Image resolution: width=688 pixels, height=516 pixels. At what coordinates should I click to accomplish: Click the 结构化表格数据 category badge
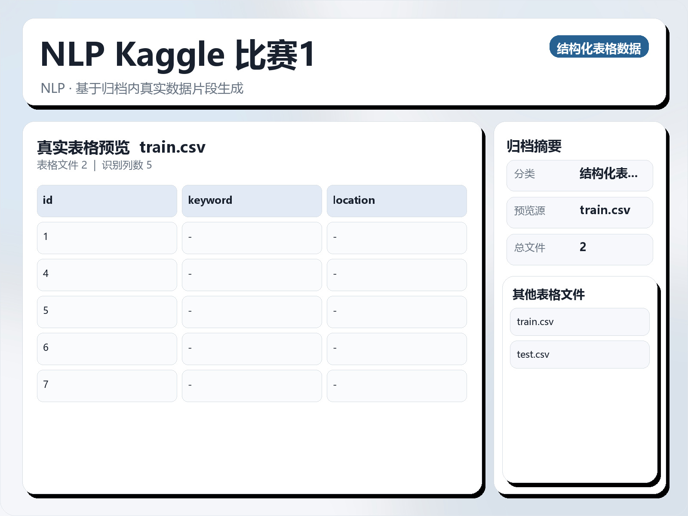(599, 48)
